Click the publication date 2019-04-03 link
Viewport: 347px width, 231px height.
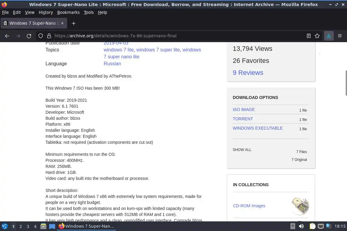click(116, 43)
